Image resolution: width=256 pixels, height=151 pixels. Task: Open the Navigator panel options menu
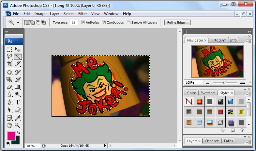pyautogui.click(x=248, y=42)
